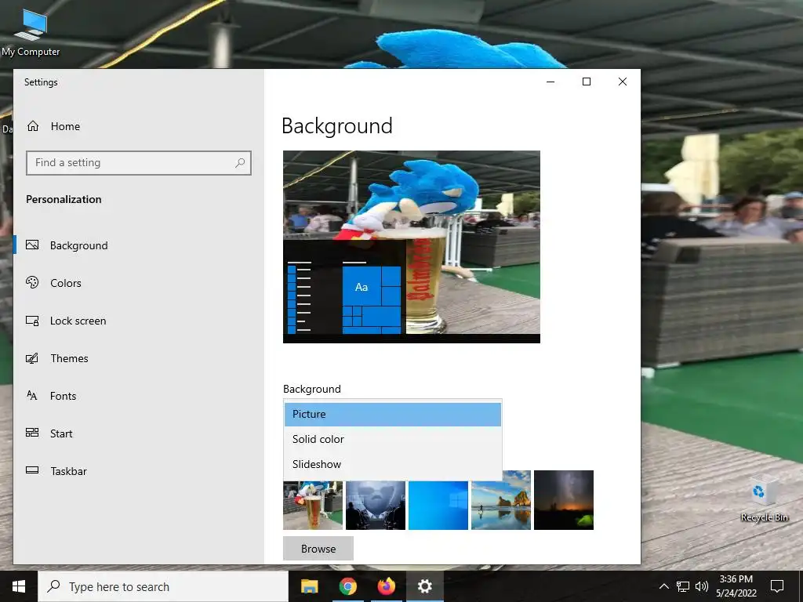
Task: Select the beach rocks picture thumbnail
Action: click(x=501, y=500)
